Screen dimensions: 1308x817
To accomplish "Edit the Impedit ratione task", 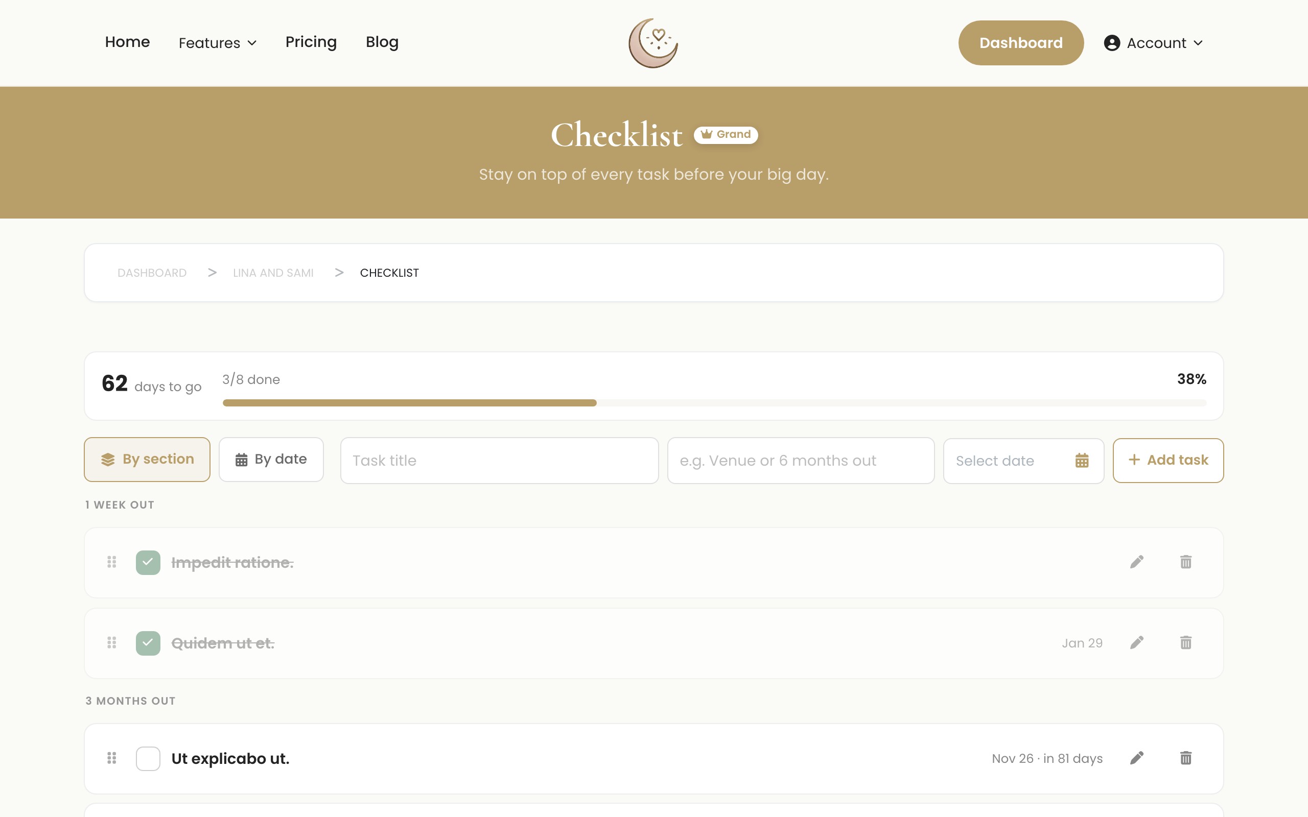I will coord(1137,562).
